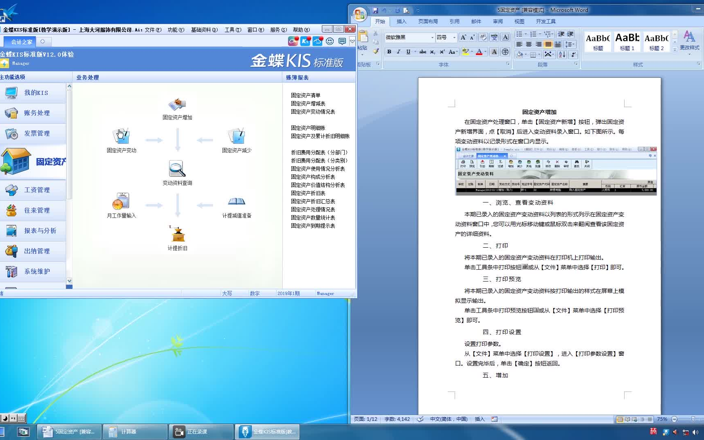Open the 页面布局 ribbon tab

click(428, 21)
